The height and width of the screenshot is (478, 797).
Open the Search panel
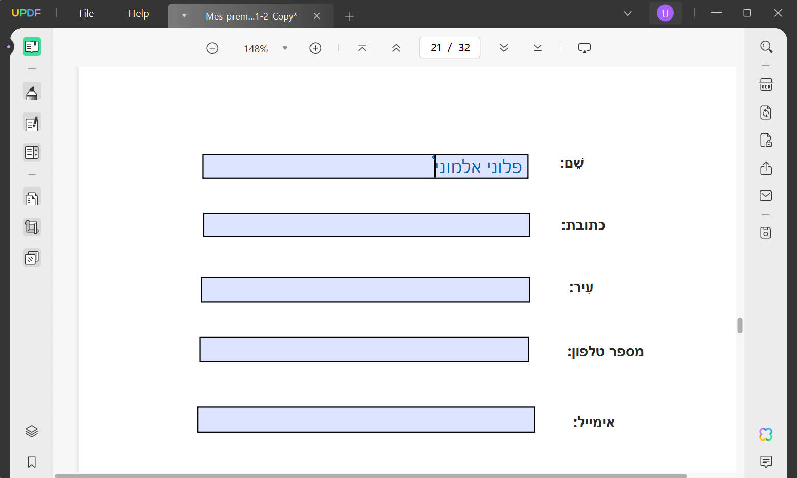(766, 46)
